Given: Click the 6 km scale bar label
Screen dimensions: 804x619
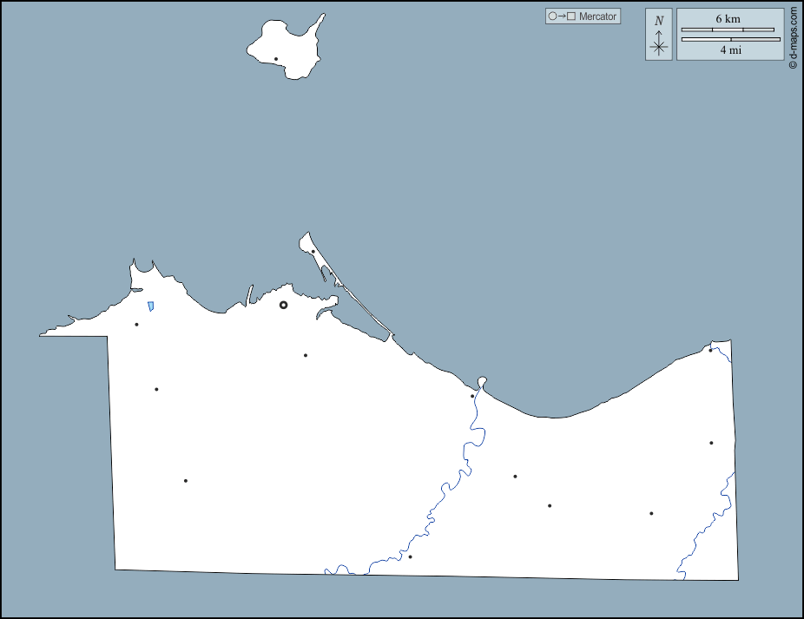Looking at the screenshot, I should click(728, 18).
